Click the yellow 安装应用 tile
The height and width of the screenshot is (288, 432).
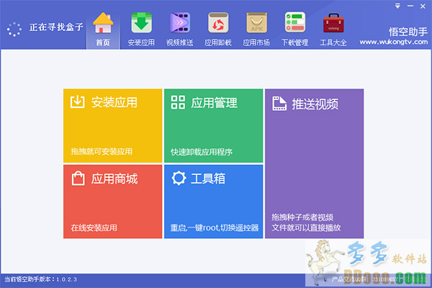[x=113, y=126]
